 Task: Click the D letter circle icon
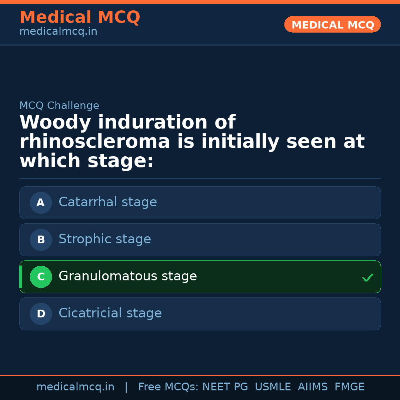41,314
